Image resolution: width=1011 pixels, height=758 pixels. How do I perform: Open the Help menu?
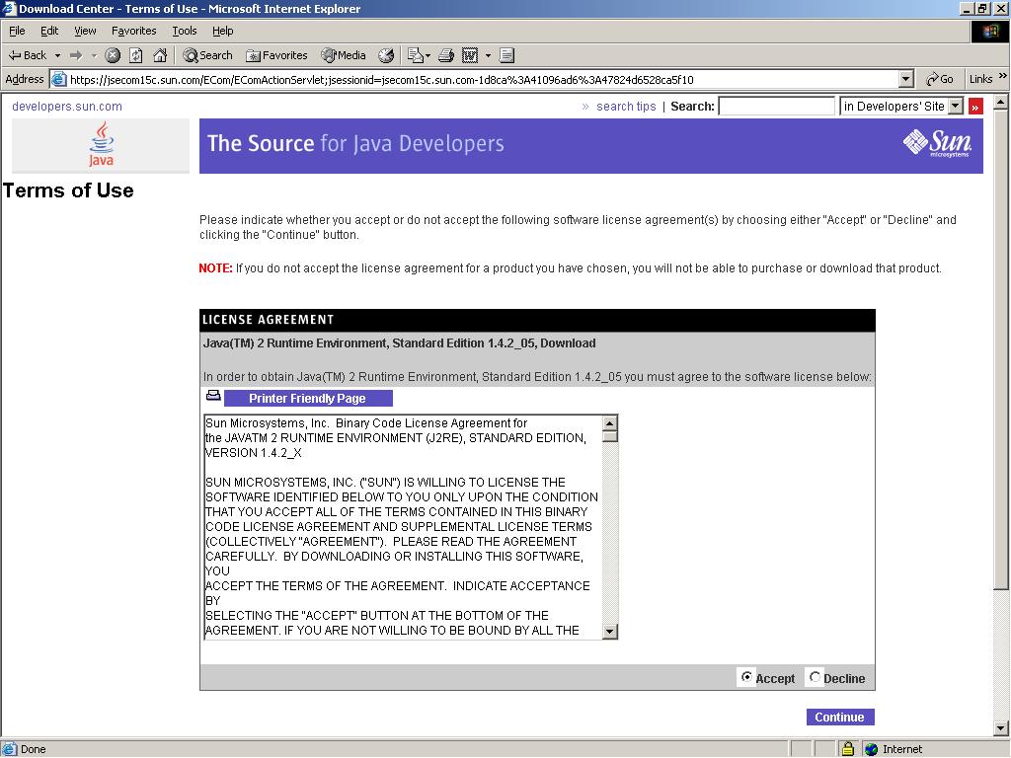222,31
